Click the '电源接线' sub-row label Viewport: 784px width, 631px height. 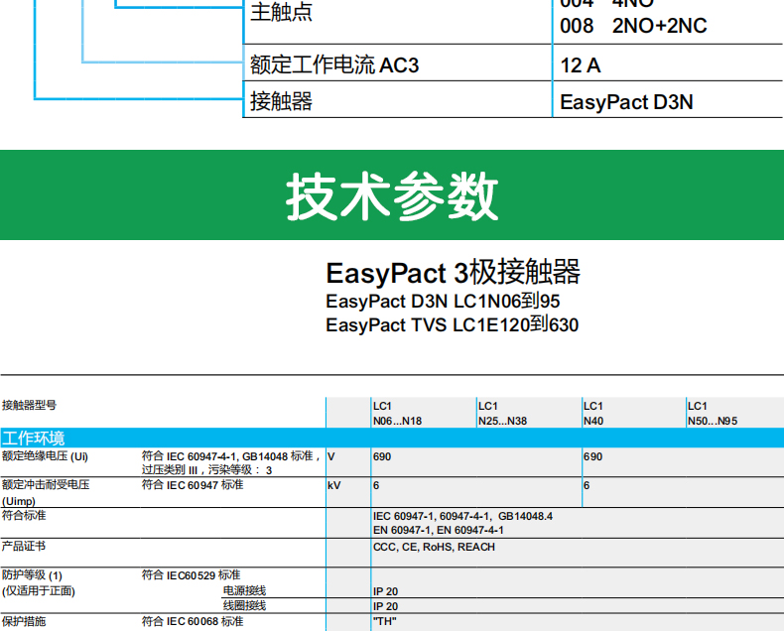point(244,591)
